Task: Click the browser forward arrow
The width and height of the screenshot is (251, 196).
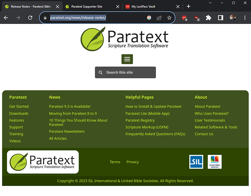Action: click(x=18, y=18)
